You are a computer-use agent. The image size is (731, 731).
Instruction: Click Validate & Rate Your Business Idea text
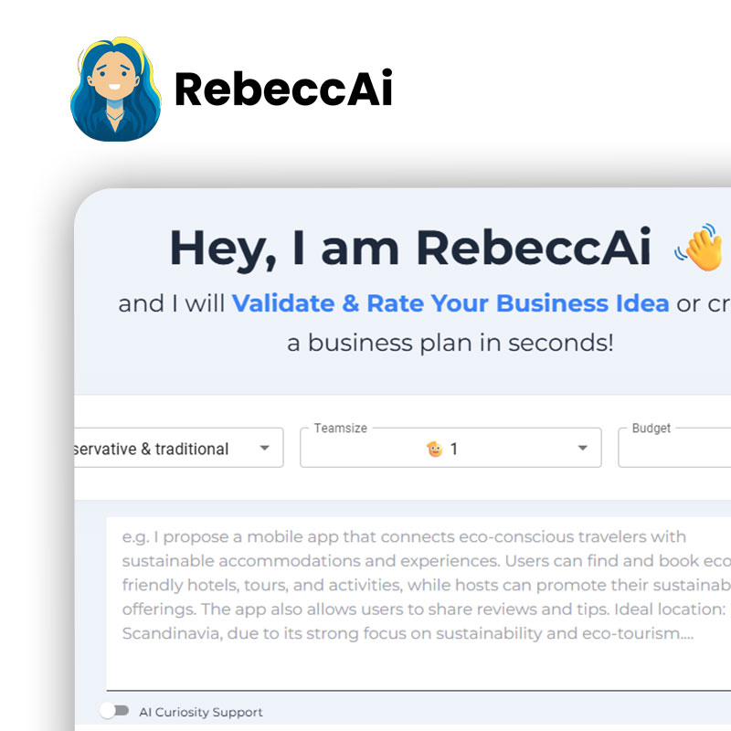coord(450,303)
